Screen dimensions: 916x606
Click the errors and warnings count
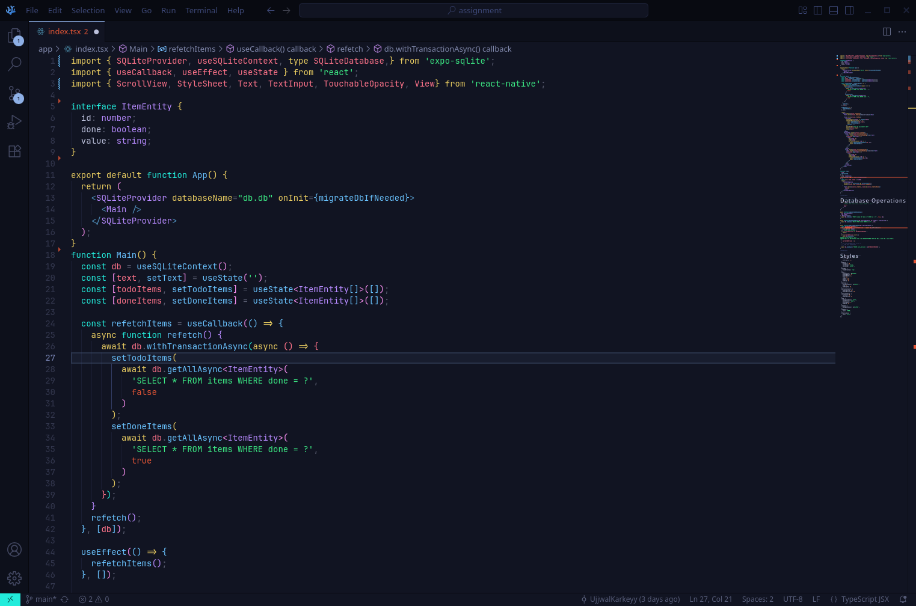tap(94, 599)
